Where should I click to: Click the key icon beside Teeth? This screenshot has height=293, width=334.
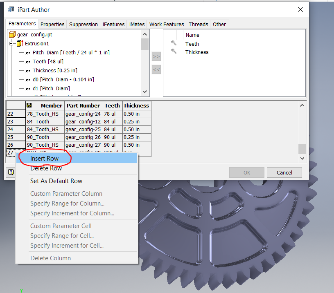pyautogui.click(x=174, y=43)
